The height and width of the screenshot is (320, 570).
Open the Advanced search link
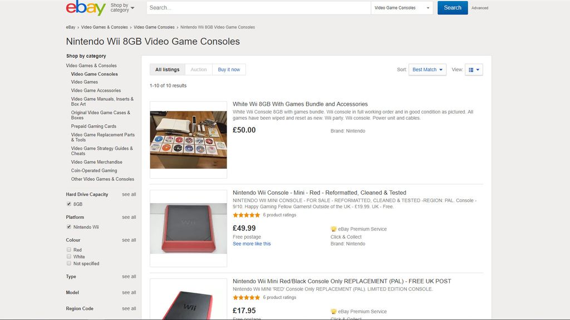(480, 8)
